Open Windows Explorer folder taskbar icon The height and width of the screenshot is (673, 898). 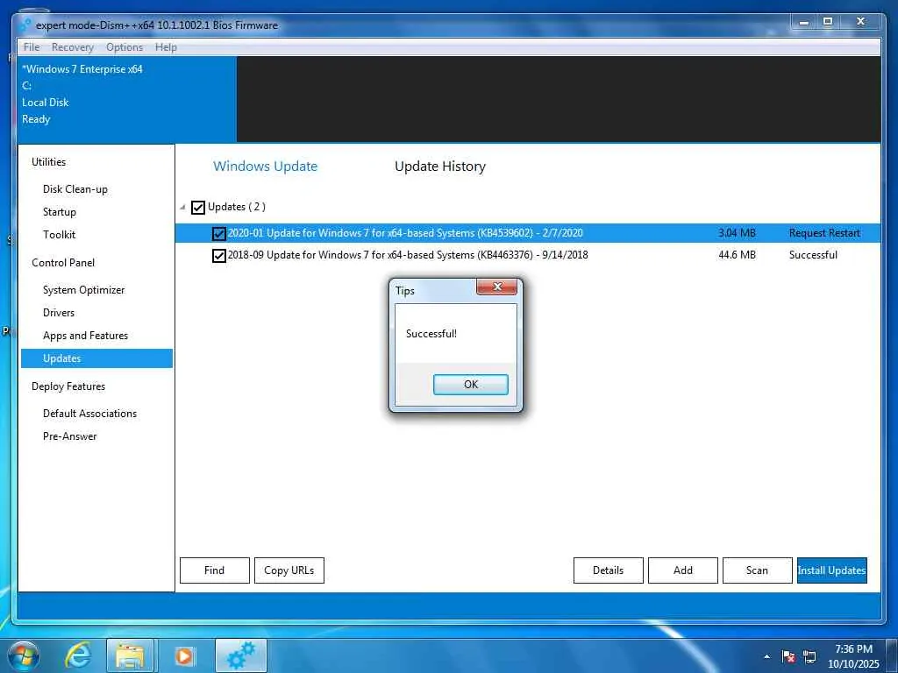coord(130,655)
